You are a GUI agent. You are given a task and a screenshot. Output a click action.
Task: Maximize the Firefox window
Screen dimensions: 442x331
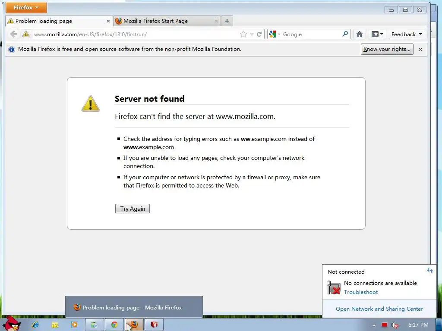405,10
